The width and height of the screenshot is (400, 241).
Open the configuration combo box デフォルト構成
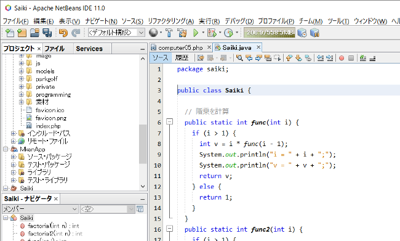(x=116, y=33)
